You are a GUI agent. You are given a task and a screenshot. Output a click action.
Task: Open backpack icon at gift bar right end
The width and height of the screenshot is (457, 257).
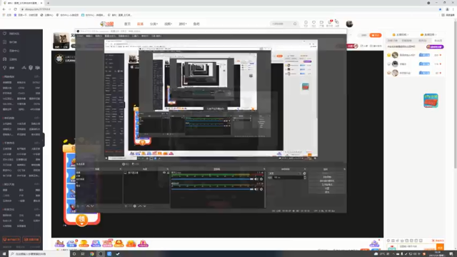tap(374, 243)
